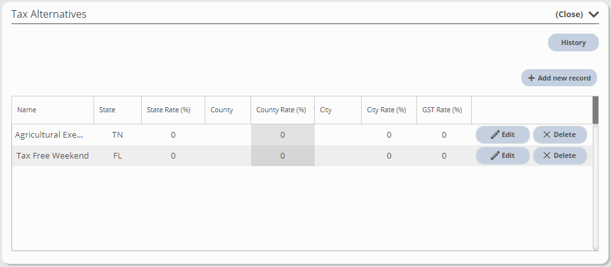Viewport: 611px width, 267px height.
Task: Click pencil icon on Agricultural Exemption row
Action: click(x=495, y=135)
